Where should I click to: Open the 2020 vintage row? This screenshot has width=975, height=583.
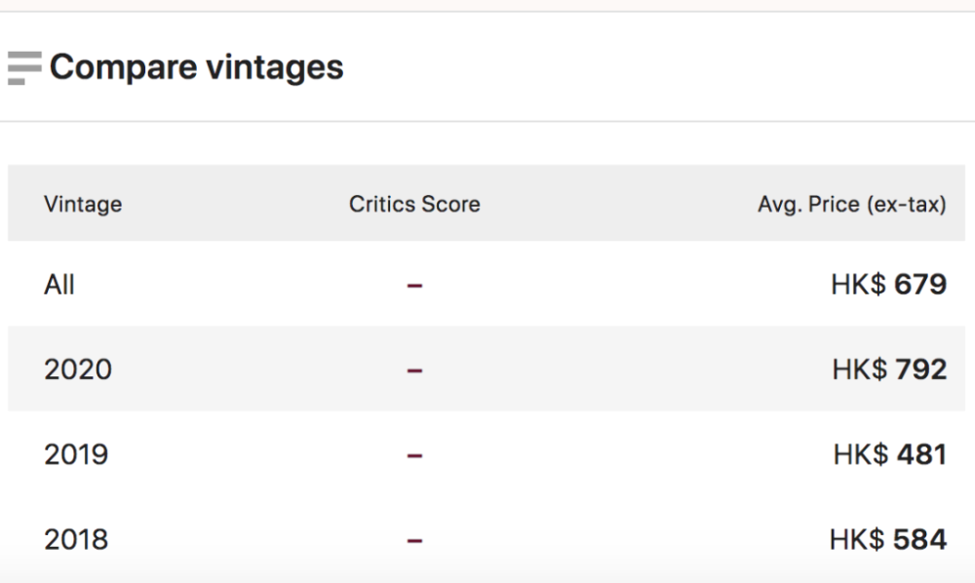pyautogui.click(x=78, y=369)
